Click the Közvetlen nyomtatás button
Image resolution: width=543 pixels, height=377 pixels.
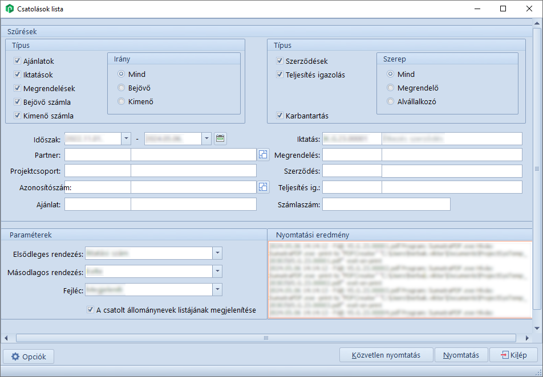386,355
